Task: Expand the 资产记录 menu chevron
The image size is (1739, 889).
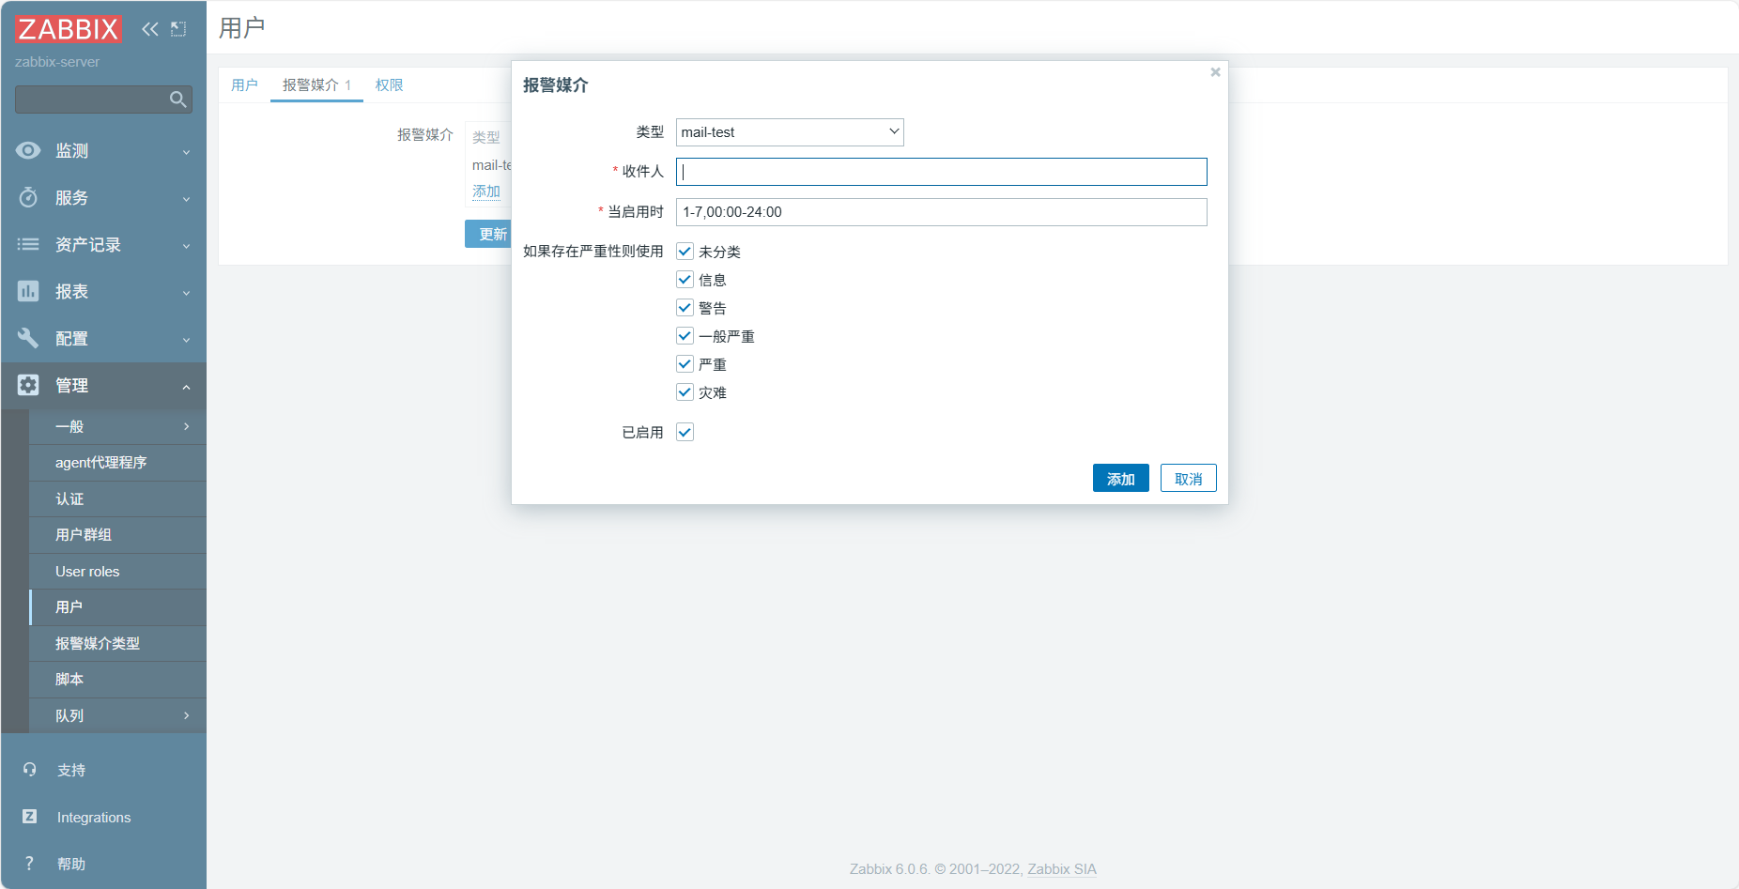Action: pos(186,246)
